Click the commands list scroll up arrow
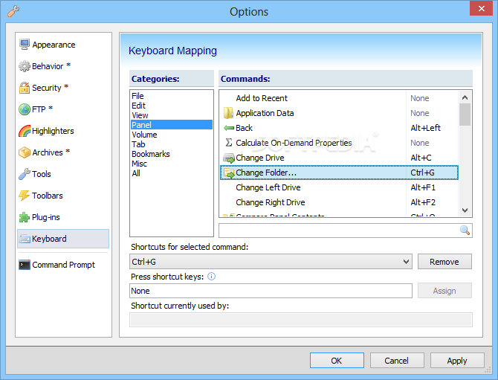 tap(465, 97)
